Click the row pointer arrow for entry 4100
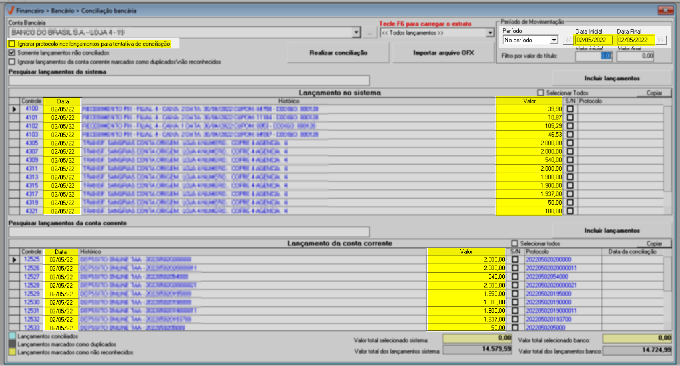 14,109
